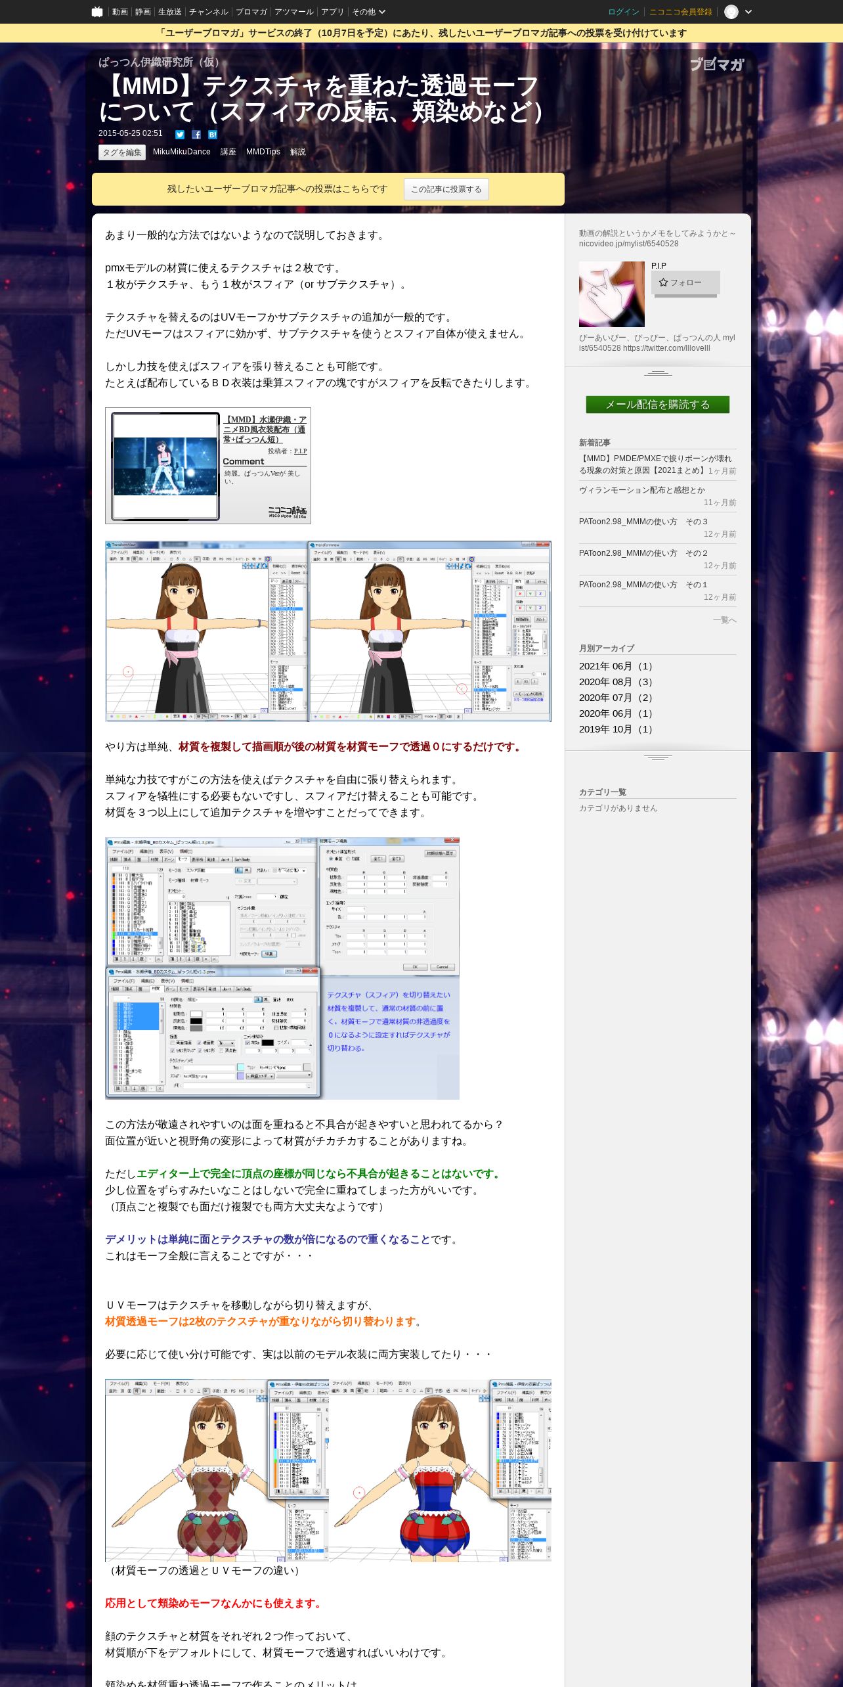Open the 2021年 06月 archive

[x=617, y=666]
